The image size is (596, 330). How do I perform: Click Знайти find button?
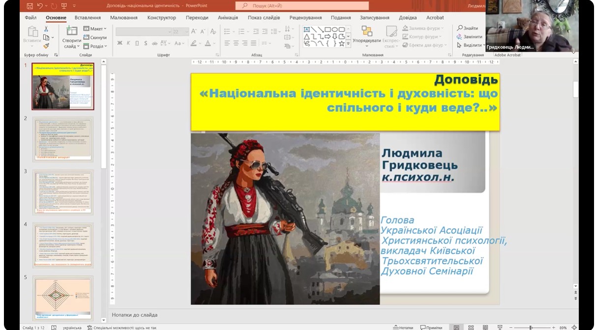tap(467, 28)
